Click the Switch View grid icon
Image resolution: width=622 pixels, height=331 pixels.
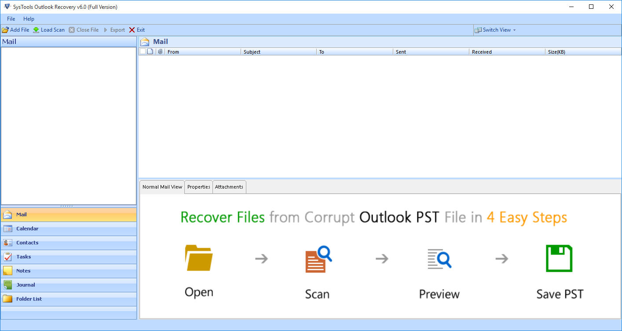[x=478, y=30]
